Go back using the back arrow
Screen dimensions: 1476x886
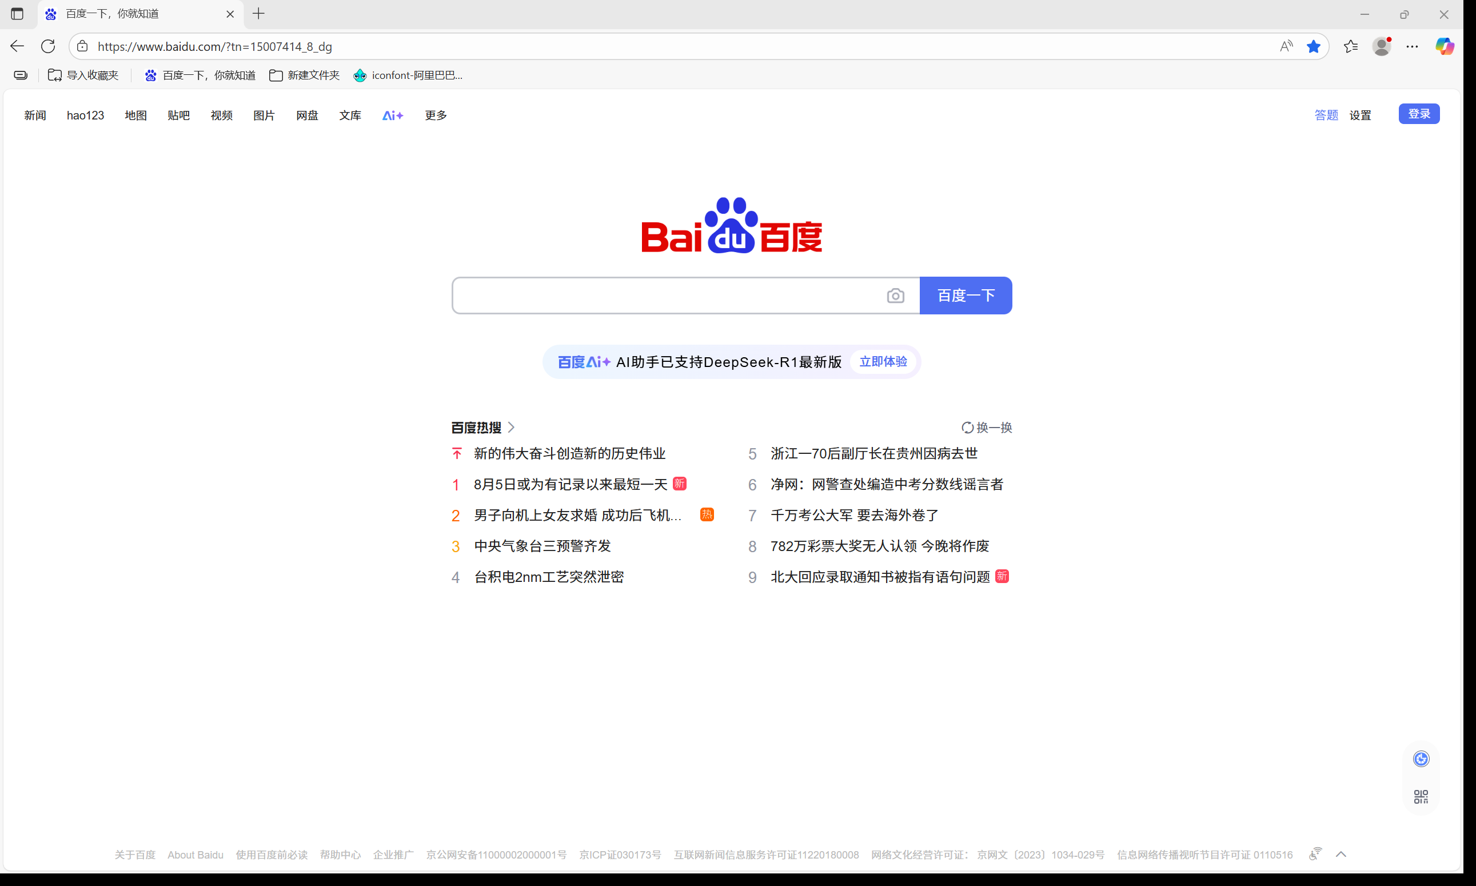17,46
